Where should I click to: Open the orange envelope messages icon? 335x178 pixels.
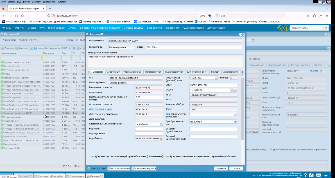click(280, 28)
